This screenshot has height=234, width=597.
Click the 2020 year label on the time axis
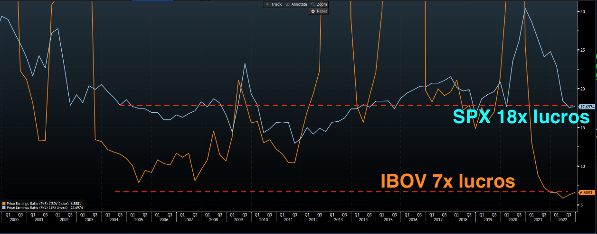[513, 220]
